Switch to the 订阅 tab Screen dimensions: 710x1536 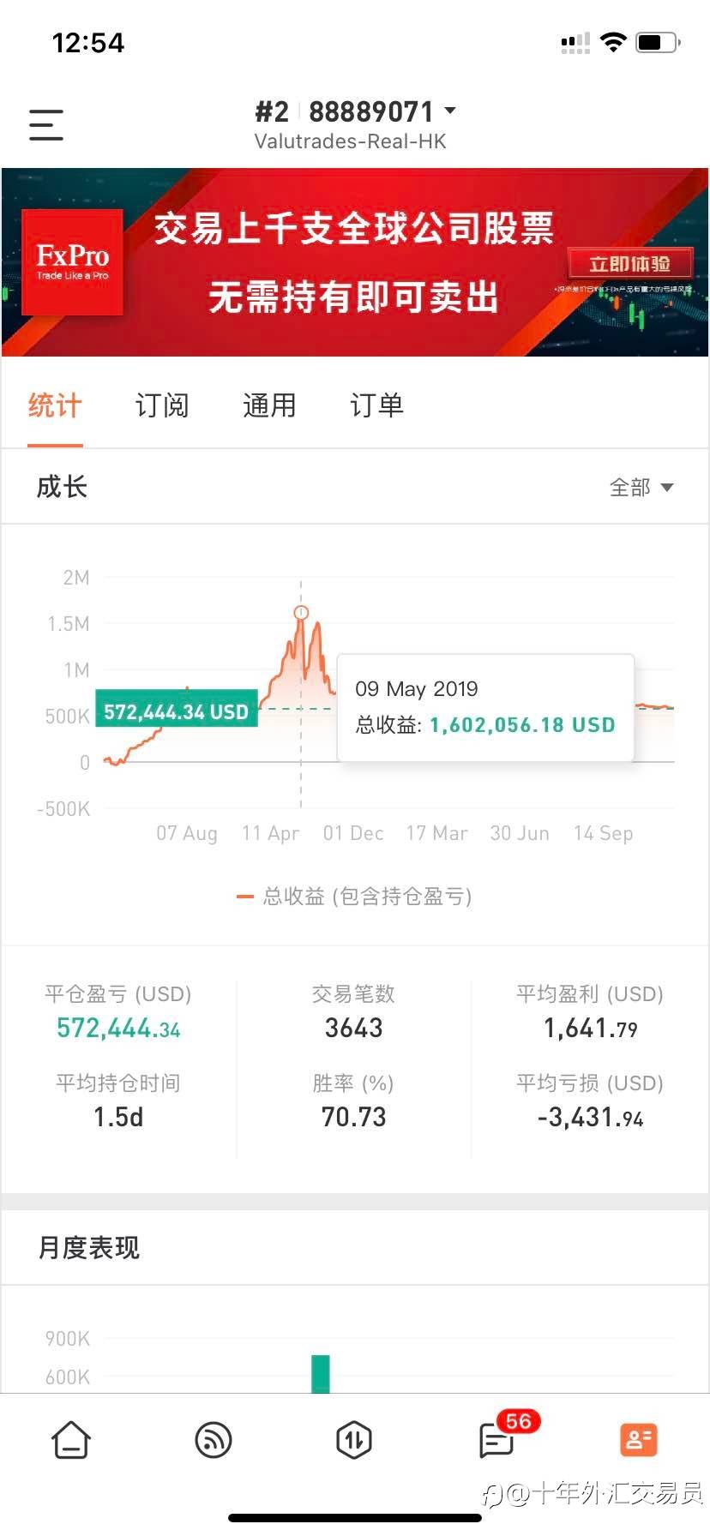tap(162, 405)
